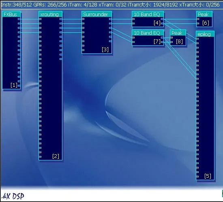Click the last input pin of Surrounder
This screenshot has width=223, height=202.
coord(83,50)
